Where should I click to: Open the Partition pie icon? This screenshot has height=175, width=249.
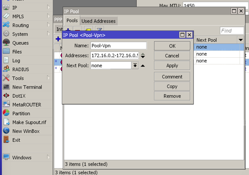point(6,113)
